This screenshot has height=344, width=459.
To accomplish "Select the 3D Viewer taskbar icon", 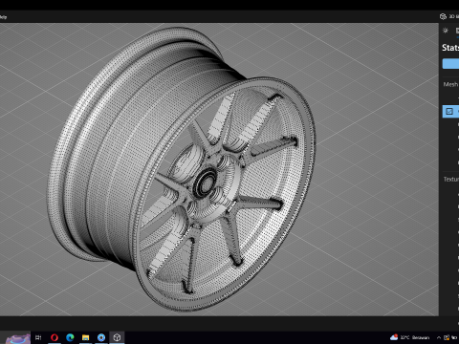I will coord(117,337).
